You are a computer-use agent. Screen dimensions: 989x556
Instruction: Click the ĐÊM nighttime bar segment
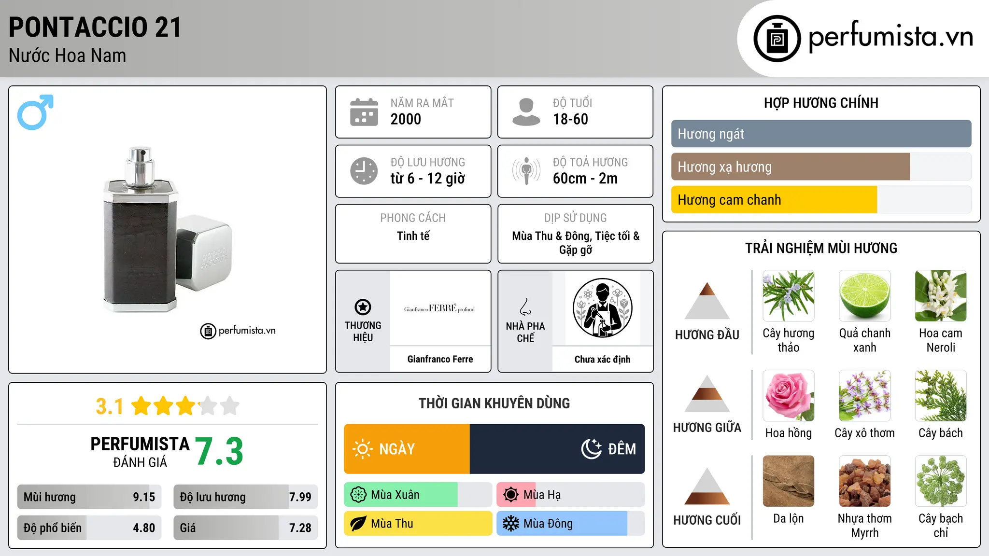click(x=557, y=449)
